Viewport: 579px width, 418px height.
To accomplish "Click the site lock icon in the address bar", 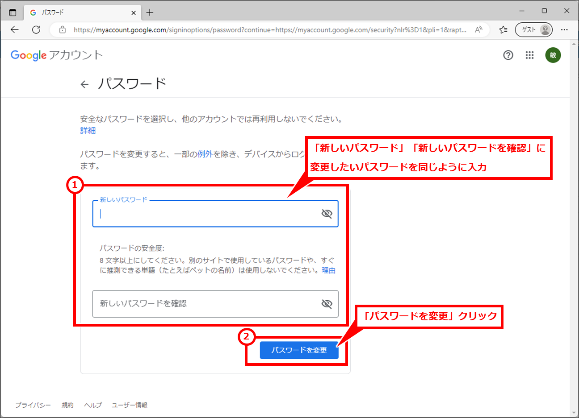I will point(63,30).
